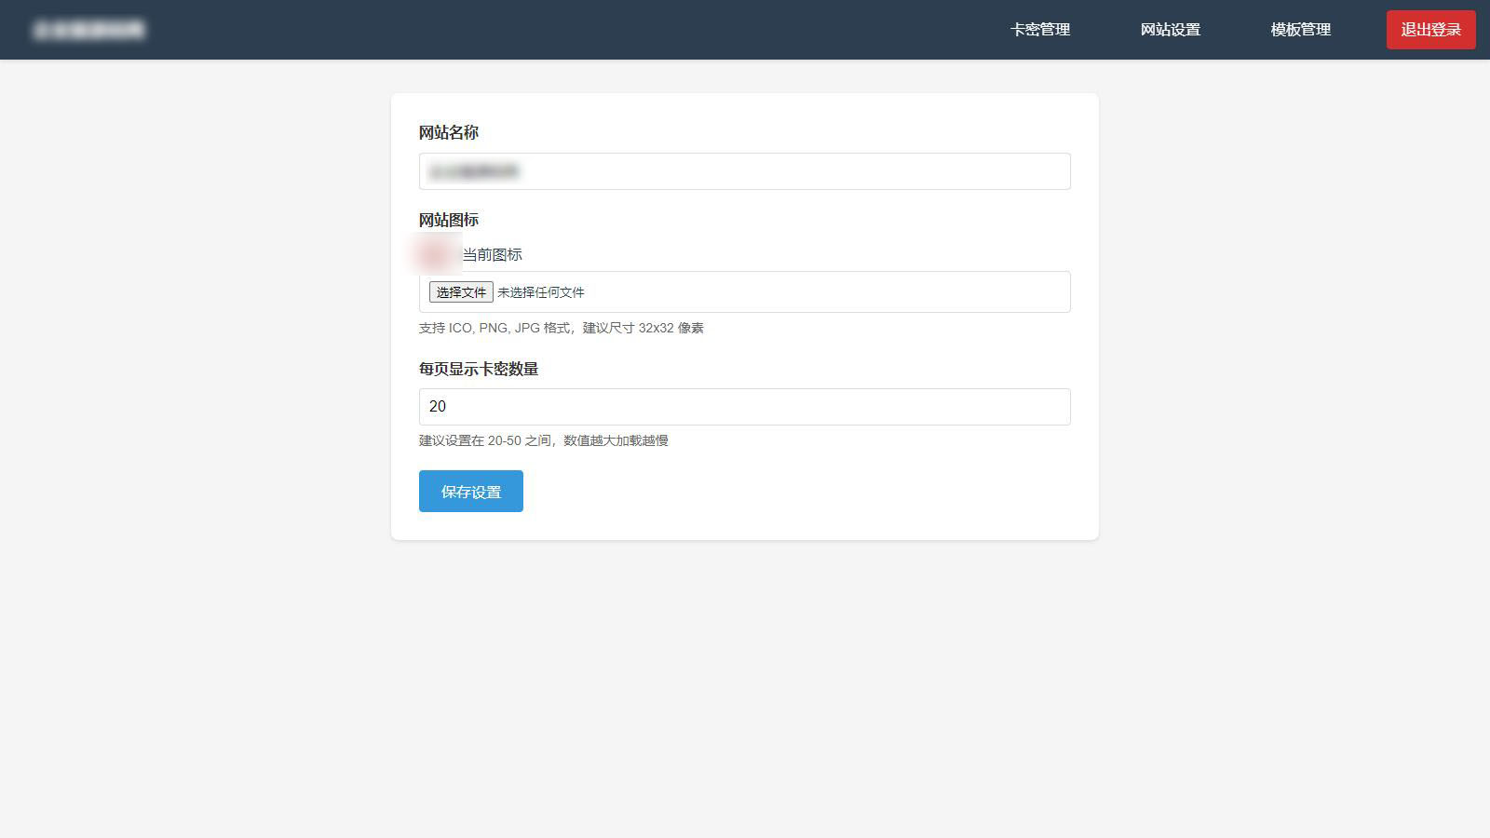The height and width of the screenshot is (838, 1490).
Task: Click the 未选择任何文件 file status text
Action: [x=538, y=291]
